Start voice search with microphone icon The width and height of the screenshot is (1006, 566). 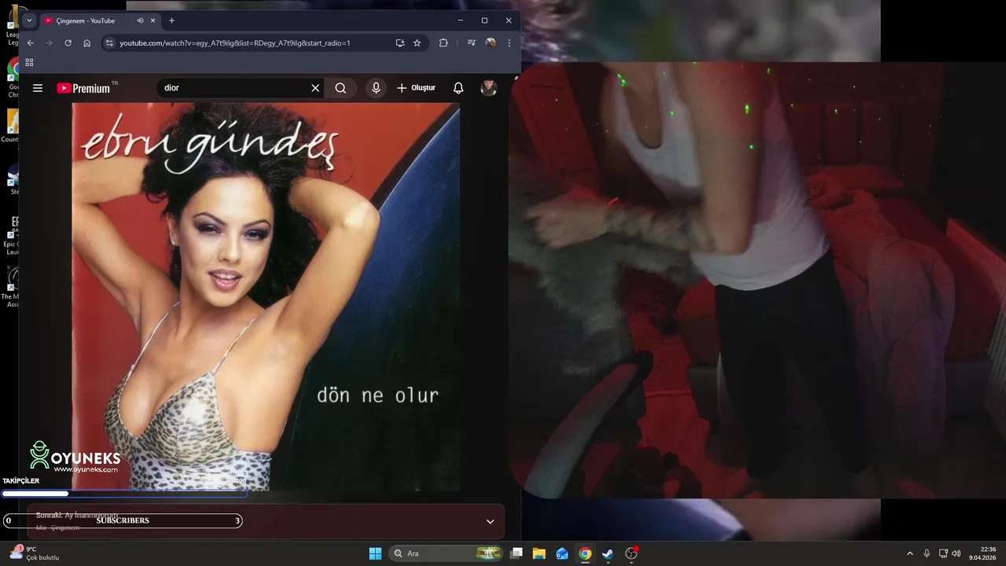[376, 88]
